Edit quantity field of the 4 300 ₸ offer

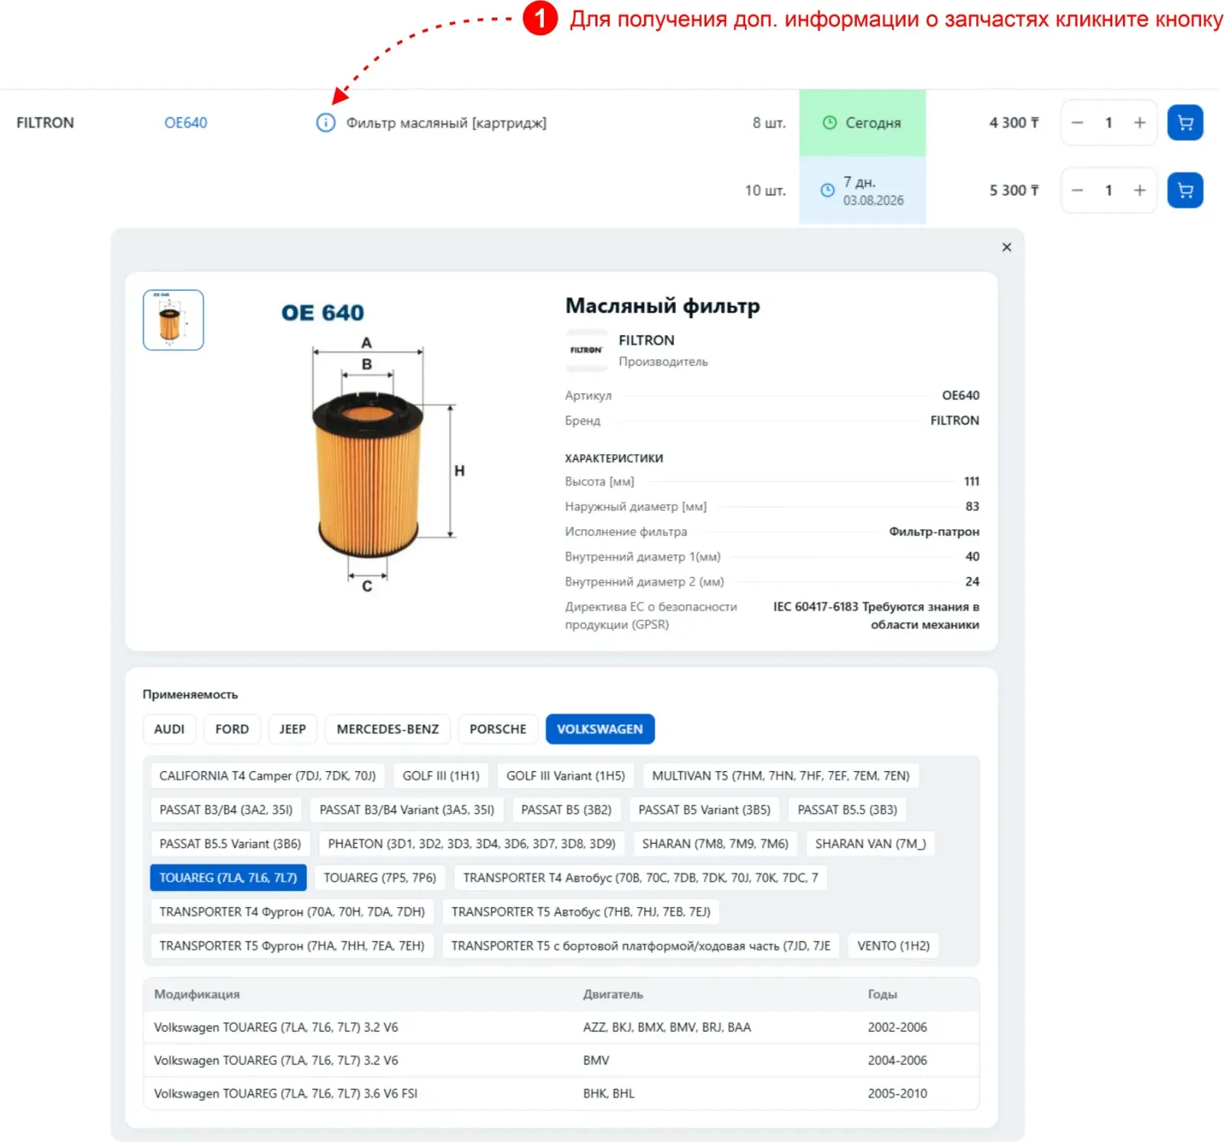[1108, 122]
